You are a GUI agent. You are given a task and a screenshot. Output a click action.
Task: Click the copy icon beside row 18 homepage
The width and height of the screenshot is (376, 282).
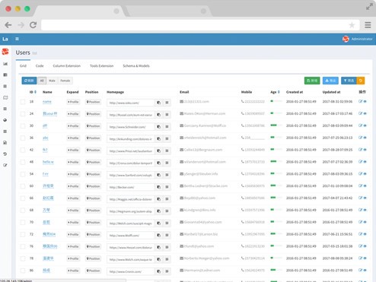159,103
